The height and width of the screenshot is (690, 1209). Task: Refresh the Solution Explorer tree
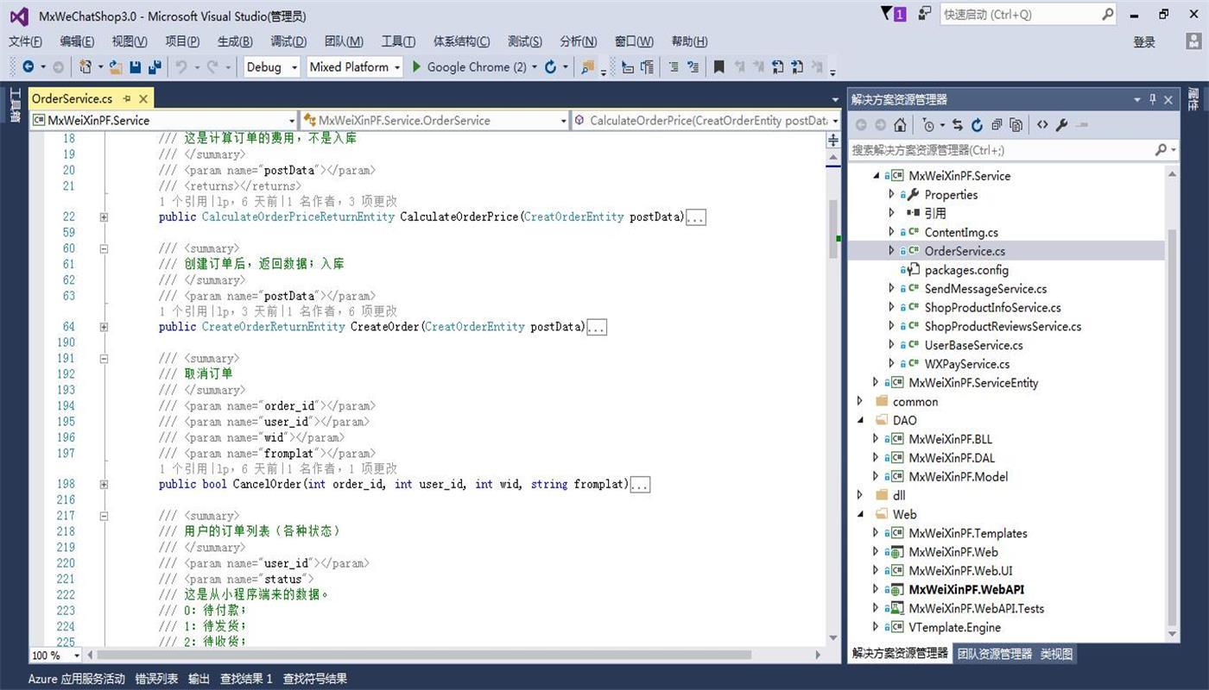coord(977,125)
